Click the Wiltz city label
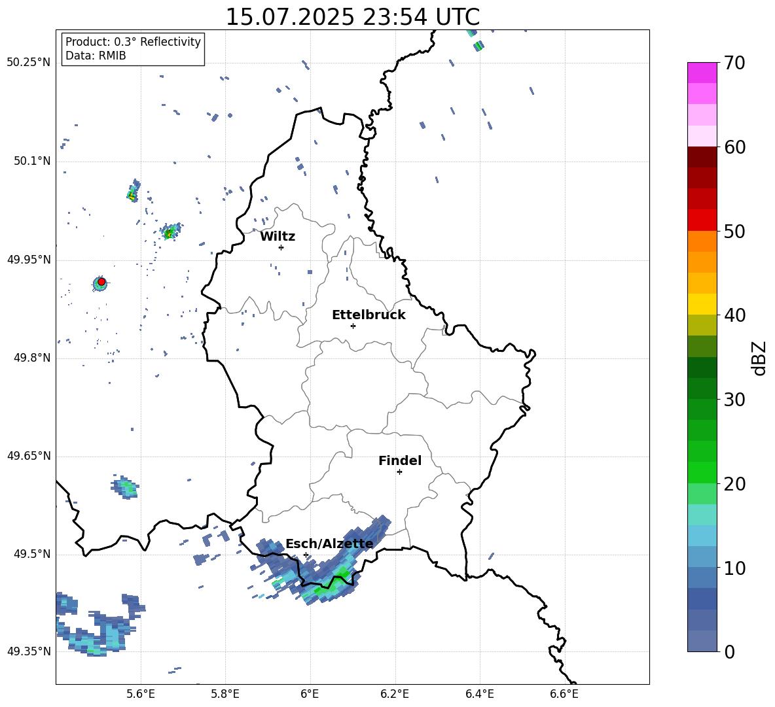Screen dimensions: 775x707 click(278, 237)
